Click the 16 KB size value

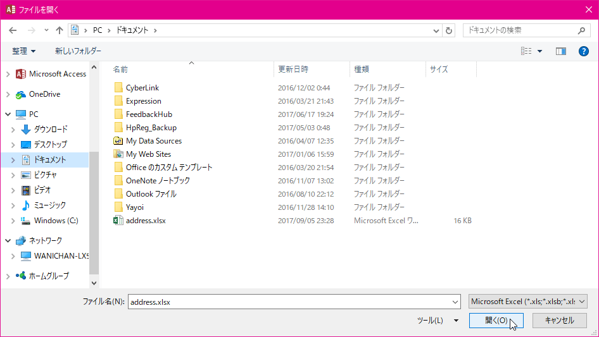462,221
